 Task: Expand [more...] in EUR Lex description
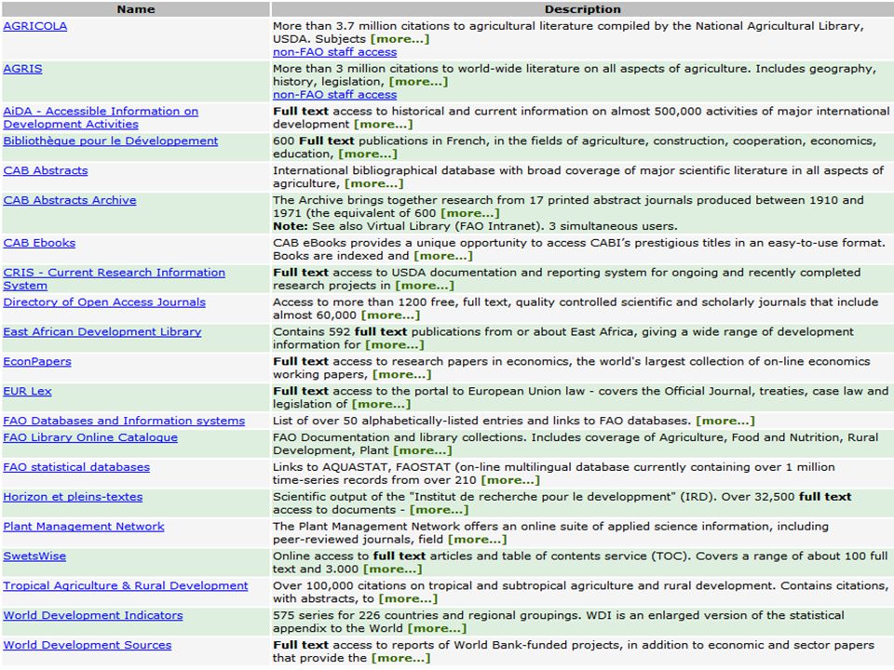[x=381, y=404]
